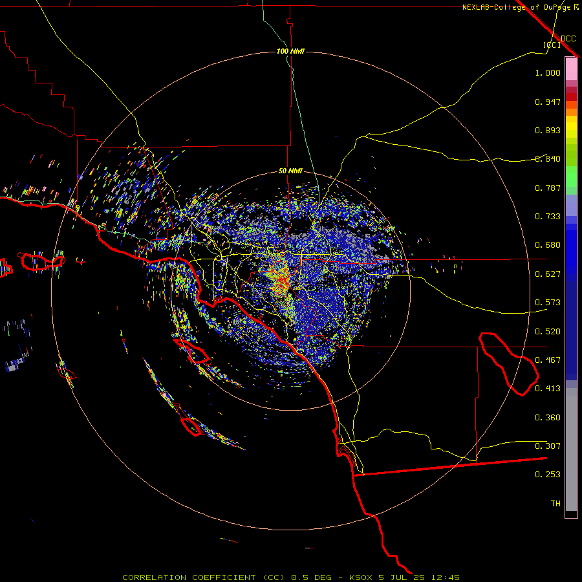Click the 0.680 color scale label
This screenshot has width=582, height=582.
(548, 245)
